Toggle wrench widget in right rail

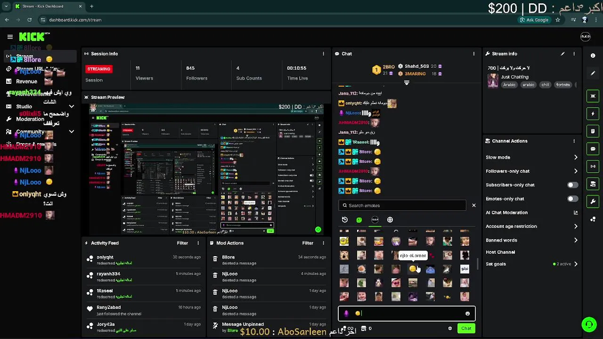click(593, 202)
